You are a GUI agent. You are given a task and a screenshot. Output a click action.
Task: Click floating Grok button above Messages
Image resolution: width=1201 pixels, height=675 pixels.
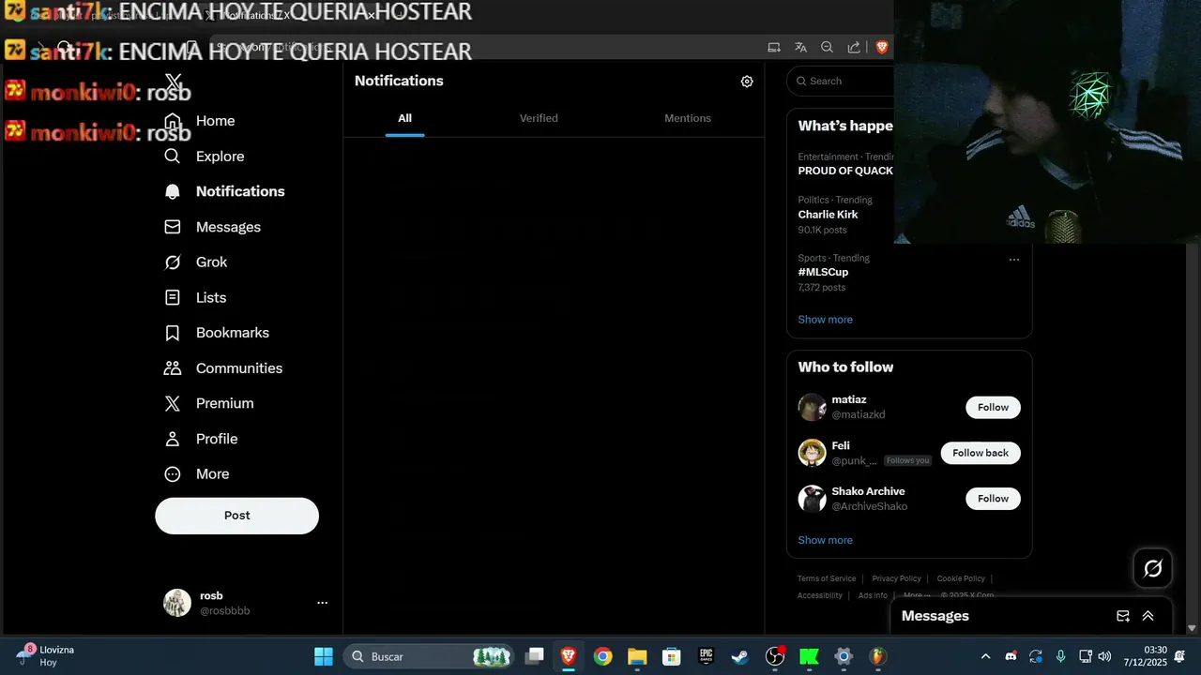tap(1153, 568)
